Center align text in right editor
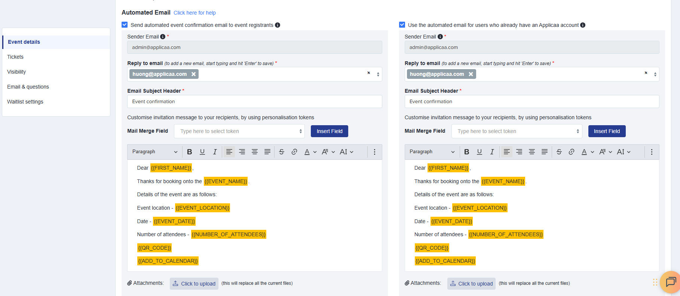 click(x=532, y=152)
